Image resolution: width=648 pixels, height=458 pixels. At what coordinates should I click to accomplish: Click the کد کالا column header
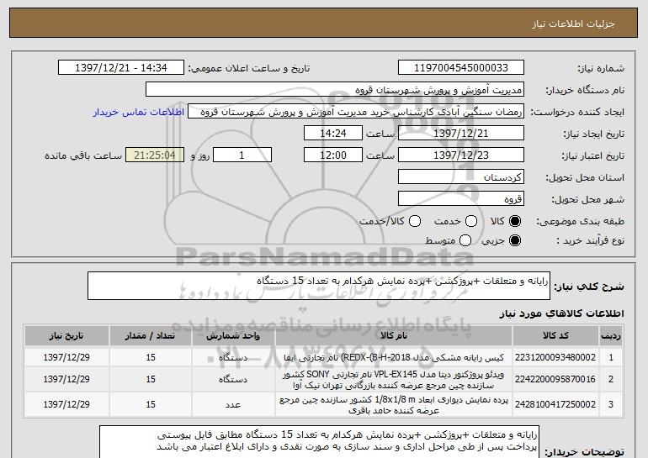pyautogui.click(x=555, y=336)
